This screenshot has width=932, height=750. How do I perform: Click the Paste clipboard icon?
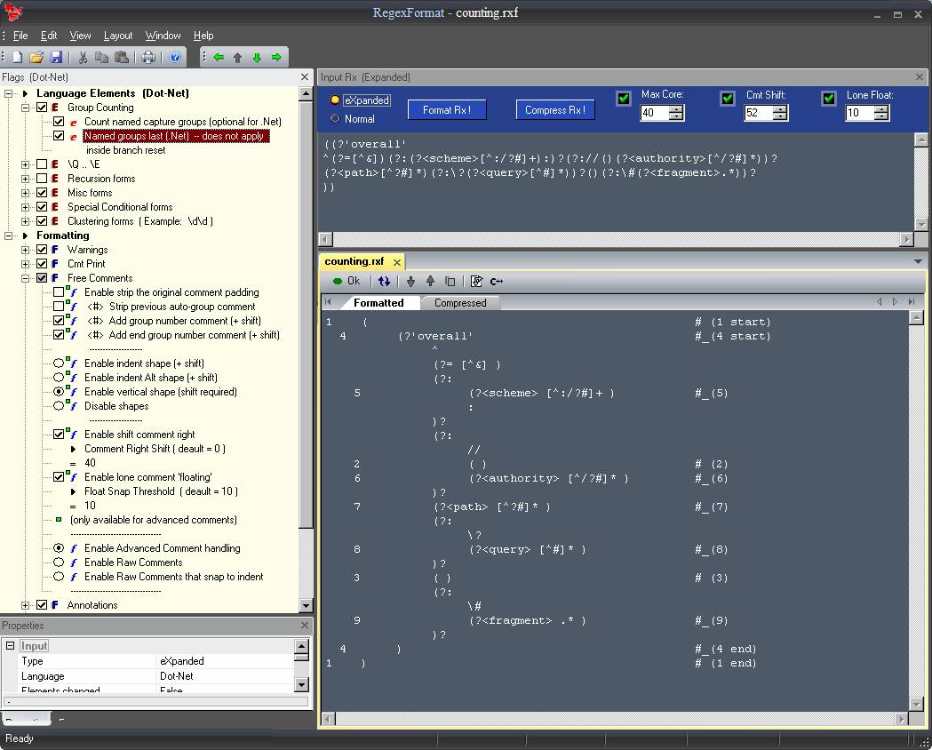tap(121, 57)
